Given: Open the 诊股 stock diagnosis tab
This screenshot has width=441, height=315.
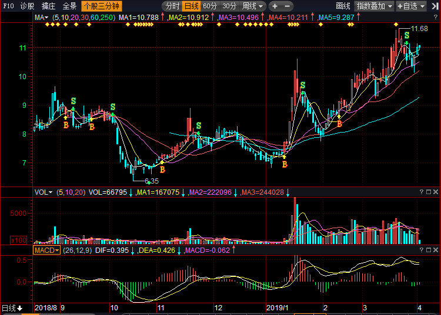Looking at the screenshot, I should pos(27,6).
